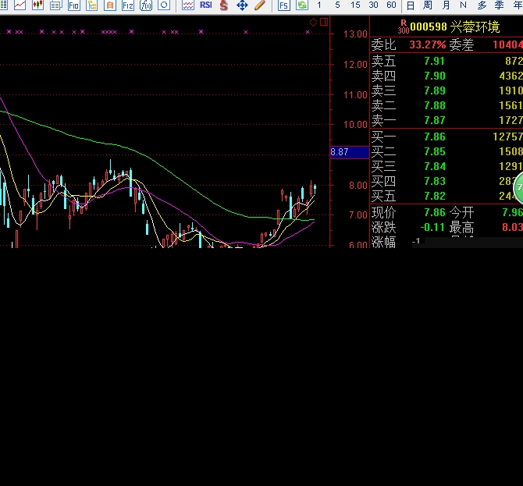The image size is (523, 486).
Task: Open the sector tree structure icon
Action: coord(92,5)
